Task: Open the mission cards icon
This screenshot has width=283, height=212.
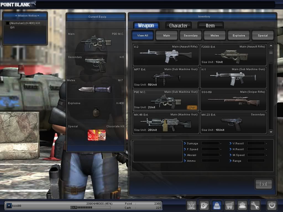Action: pyautogui.click(x=204, y=205)
